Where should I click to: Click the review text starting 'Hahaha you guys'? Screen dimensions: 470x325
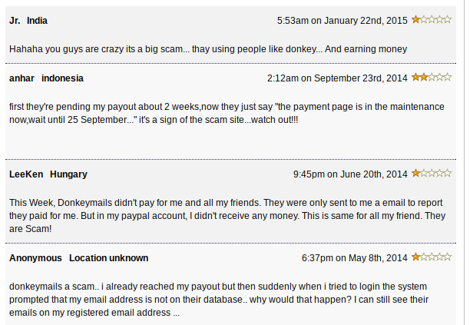(x=208, y=49)
